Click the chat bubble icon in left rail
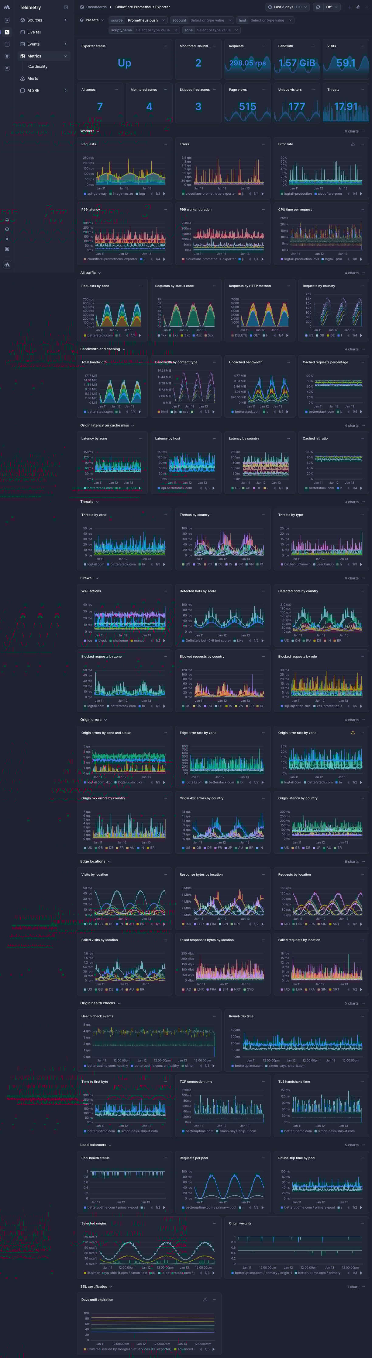The height and width of the screenshot is (1358, 372). tap(7, 229)
